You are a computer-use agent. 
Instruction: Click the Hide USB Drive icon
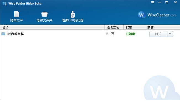[73, 14]
